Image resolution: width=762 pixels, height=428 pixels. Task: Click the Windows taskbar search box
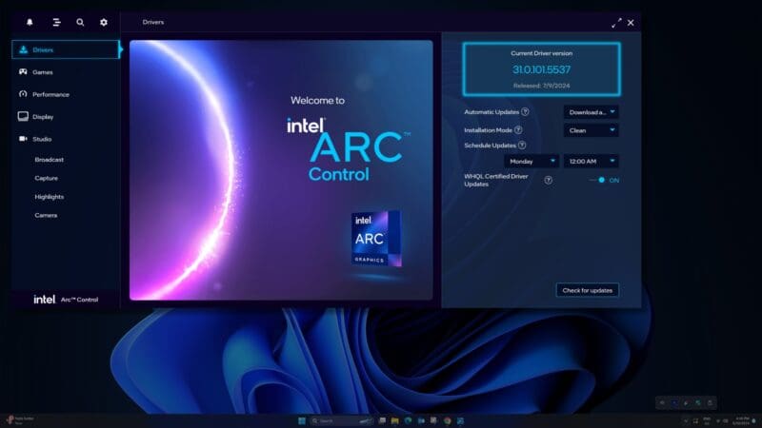point(342,420)
